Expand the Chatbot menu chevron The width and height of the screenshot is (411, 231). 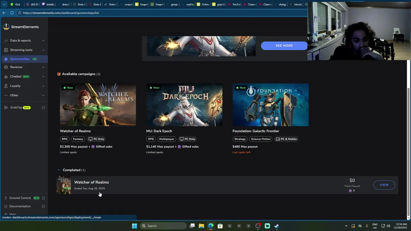point(43,76)
